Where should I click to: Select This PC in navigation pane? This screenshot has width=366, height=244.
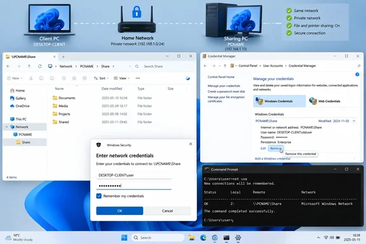coord(18,119)
